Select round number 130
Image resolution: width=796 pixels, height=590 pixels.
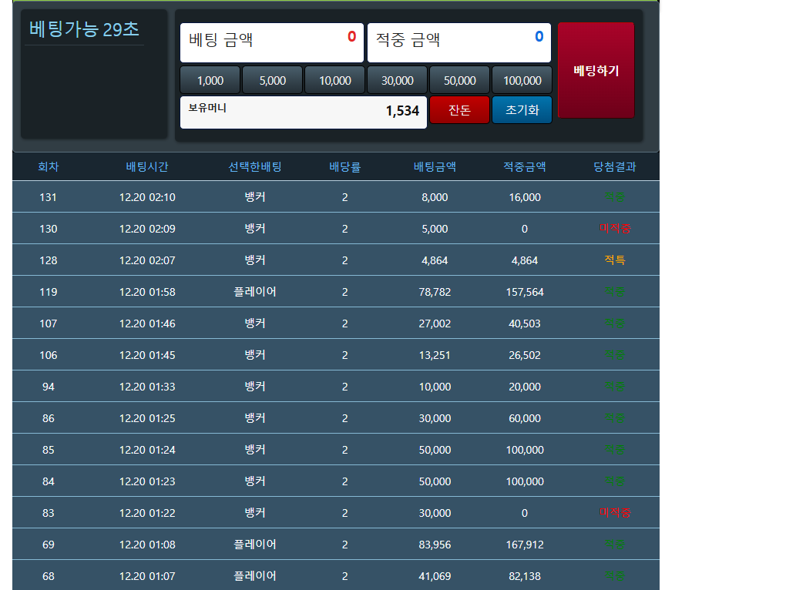49,229
